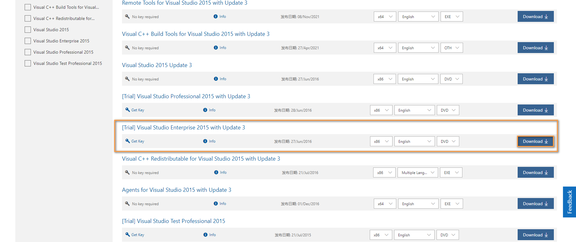Download Professional 2015 with Update 3 trial

click(536, 110)
